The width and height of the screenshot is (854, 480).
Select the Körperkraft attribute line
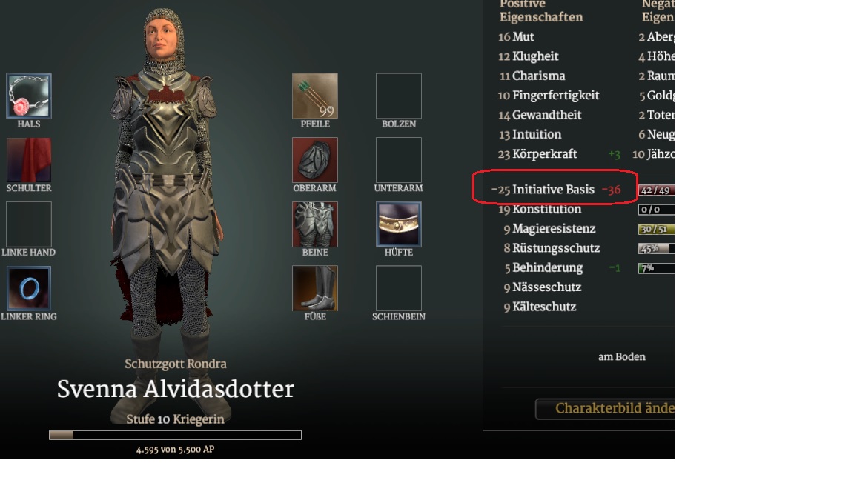pos(559,154)
